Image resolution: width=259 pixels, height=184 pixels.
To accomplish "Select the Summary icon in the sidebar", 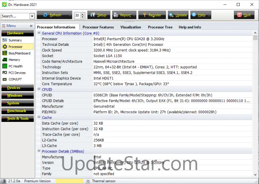I will click(5, 40).
